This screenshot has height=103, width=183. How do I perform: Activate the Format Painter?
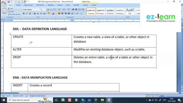coord(14,14)
